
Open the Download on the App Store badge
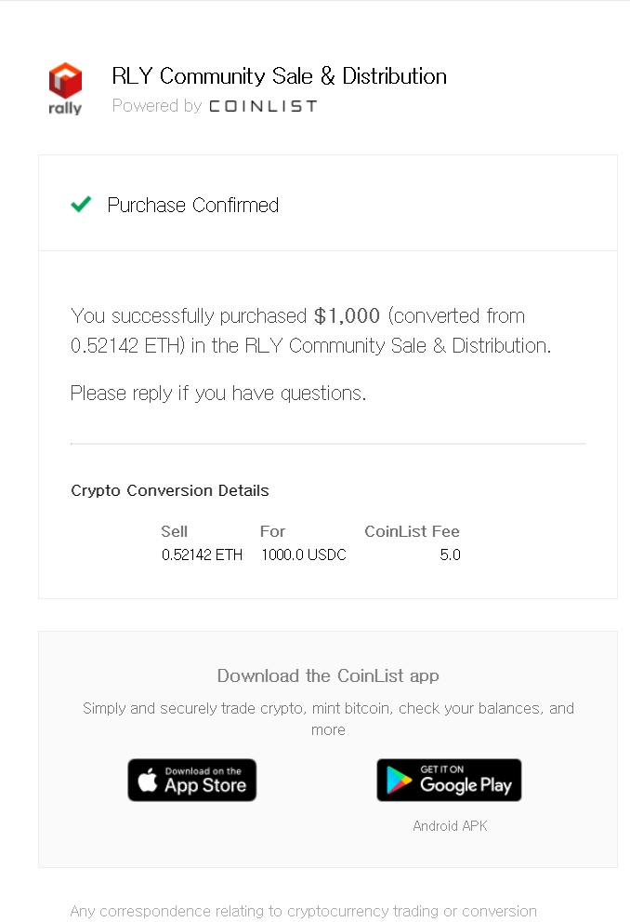click(192, 780)
